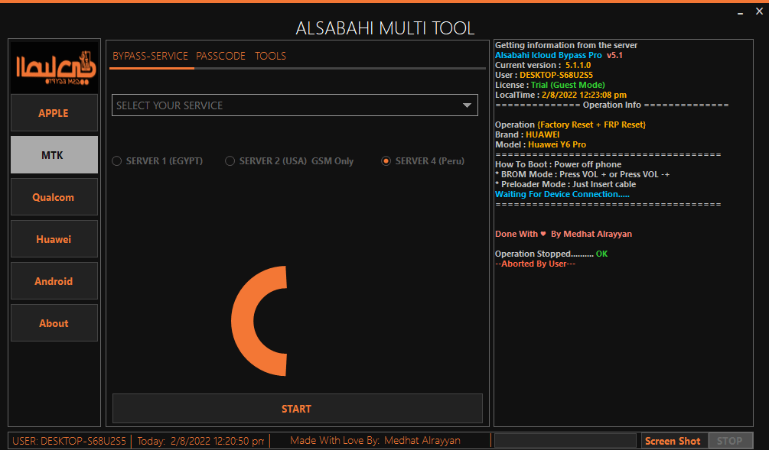Viewport: 769px width, 450px height.
Task: Return to the BYPASS-SERVICE tab
Action: pyautogui.click(x=150, y=56)
